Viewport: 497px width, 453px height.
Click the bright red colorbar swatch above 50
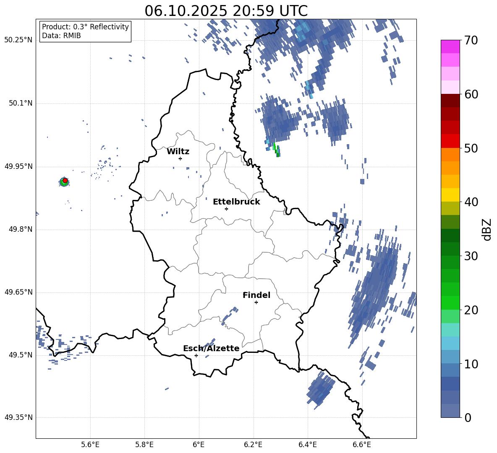tap(450, 141)
